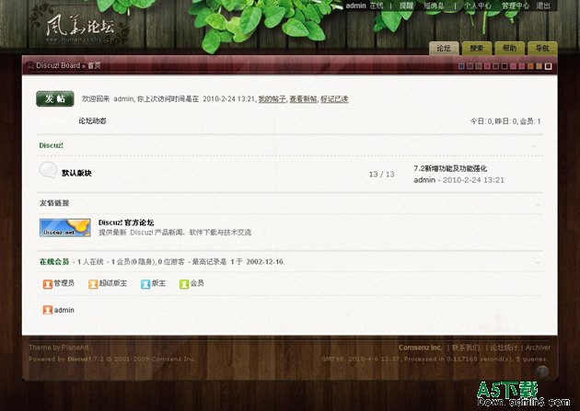
Task: Go to 管理中心
Action: click(516, 6)
